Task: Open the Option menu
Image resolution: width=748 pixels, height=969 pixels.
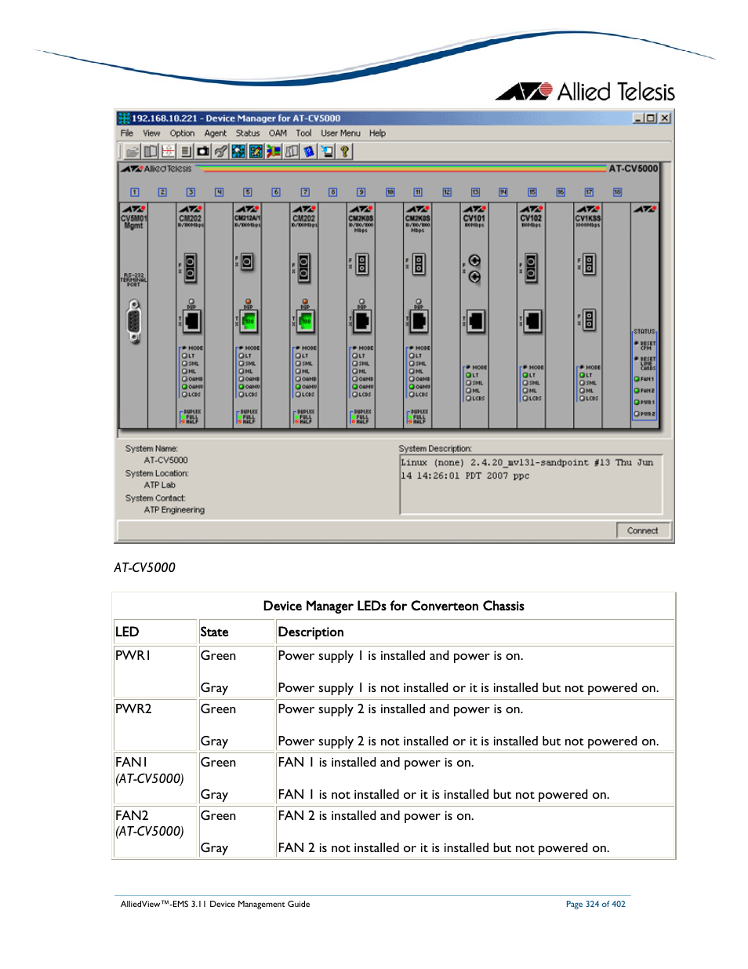Action: coord(182,133)
